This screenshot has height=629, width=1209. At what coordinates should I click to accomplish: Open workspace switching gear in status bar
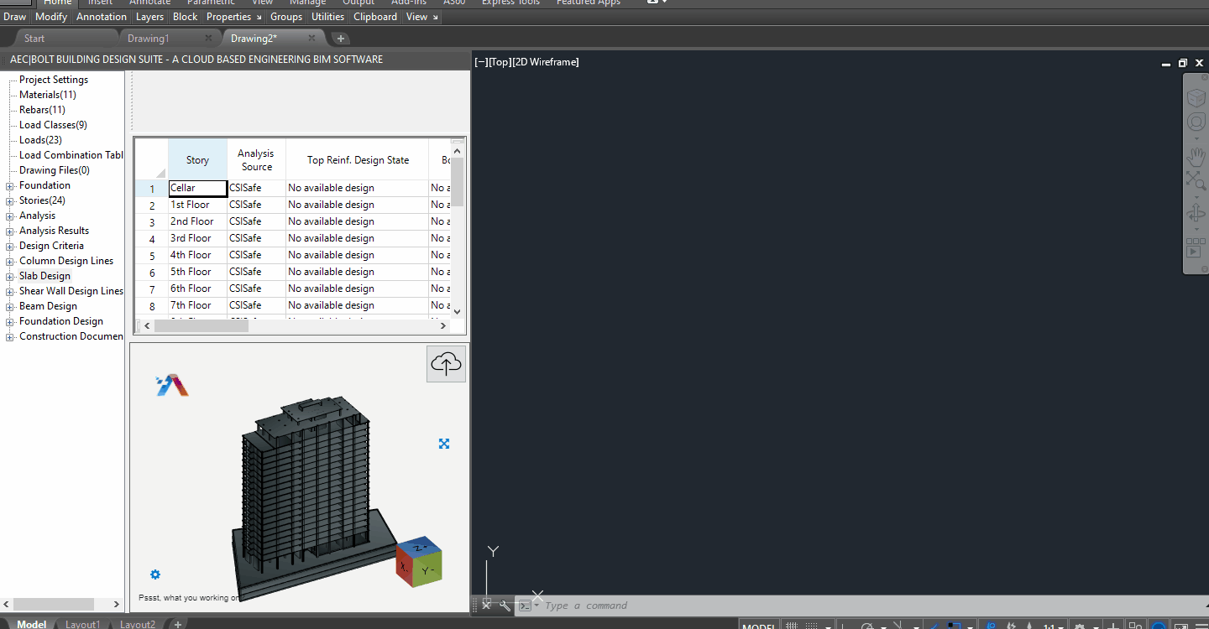1079,625
